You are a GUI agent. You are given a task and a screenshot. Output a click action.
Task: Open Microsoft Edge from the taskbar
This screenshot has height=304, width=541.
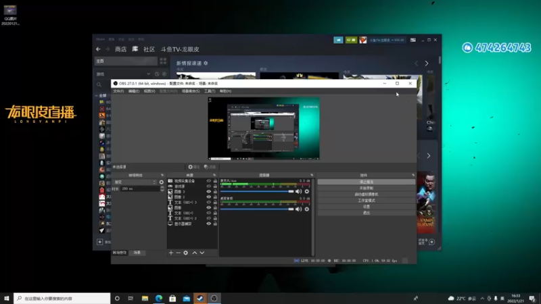(x=159, y=298)
